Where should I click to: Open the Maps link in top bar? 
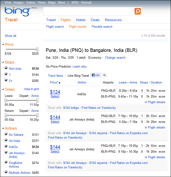pos(52,3)
